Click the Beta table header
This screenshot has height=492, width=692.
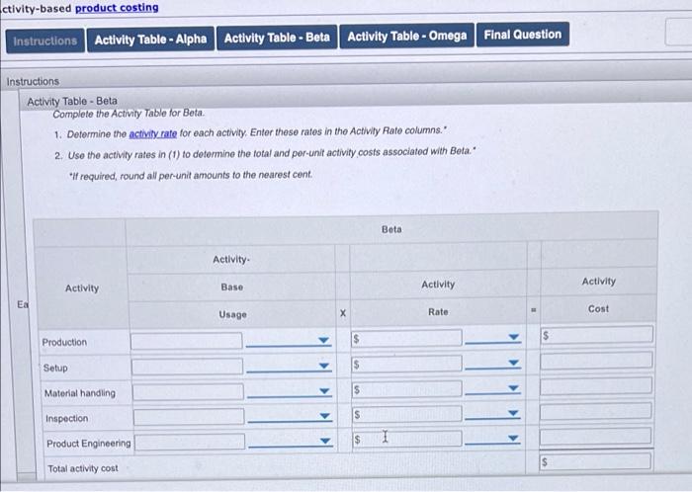click(391, 229)
